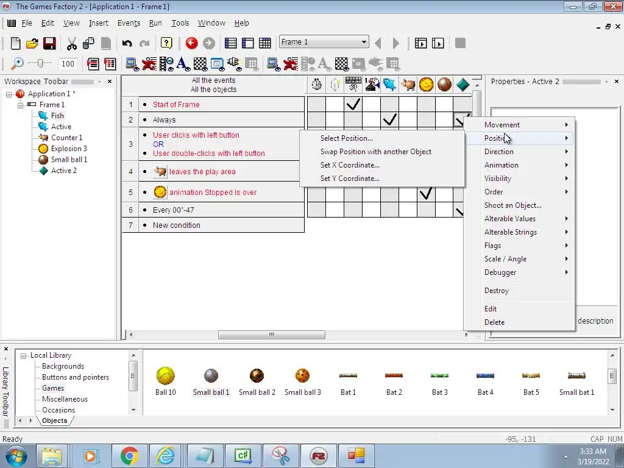Click the Fish object column icon
624x468 pixels.
389,84
